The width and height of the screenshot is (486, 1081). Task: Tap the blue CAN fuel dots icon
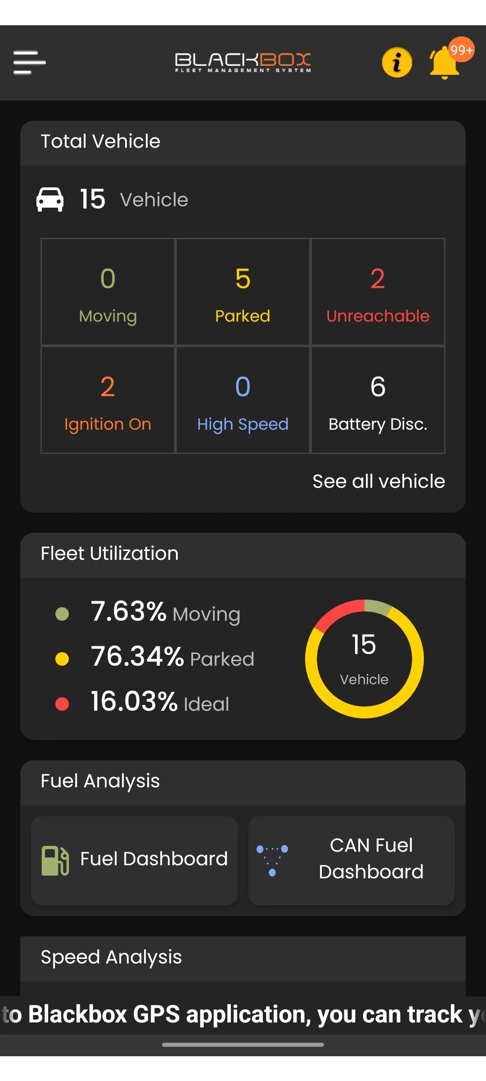pos(272,860)
